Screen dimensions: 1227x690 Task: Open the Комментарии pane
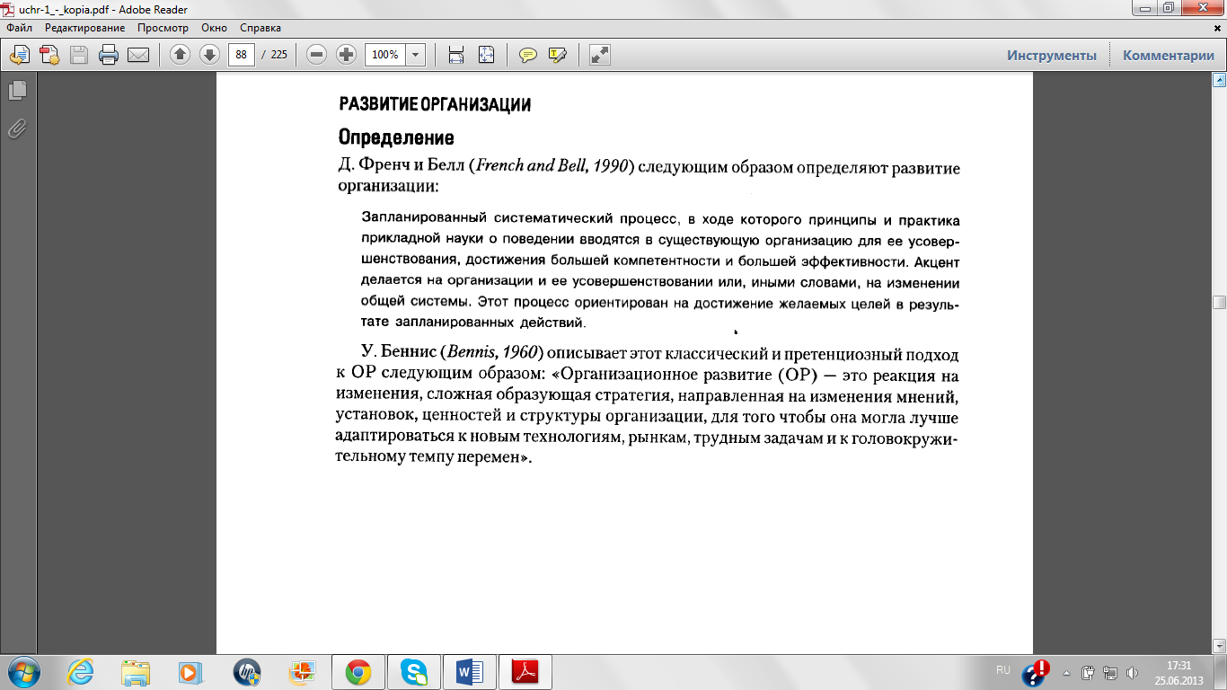1169,55
